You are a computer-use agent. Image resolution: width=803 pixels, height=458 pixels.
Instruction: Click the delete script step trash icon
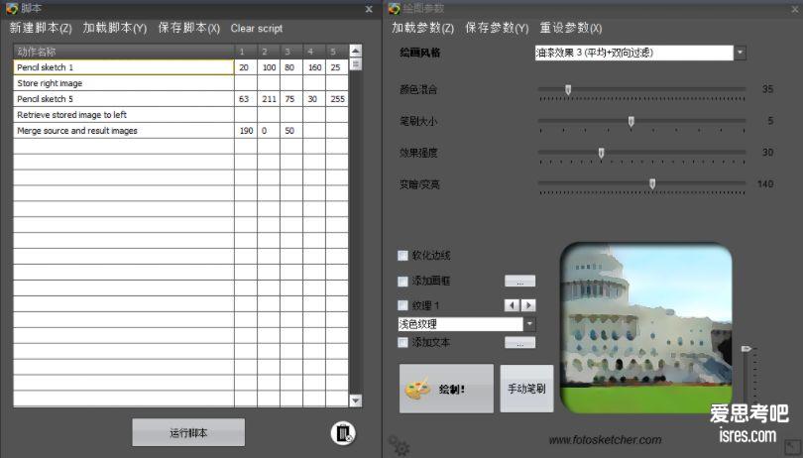click(343, 433)
